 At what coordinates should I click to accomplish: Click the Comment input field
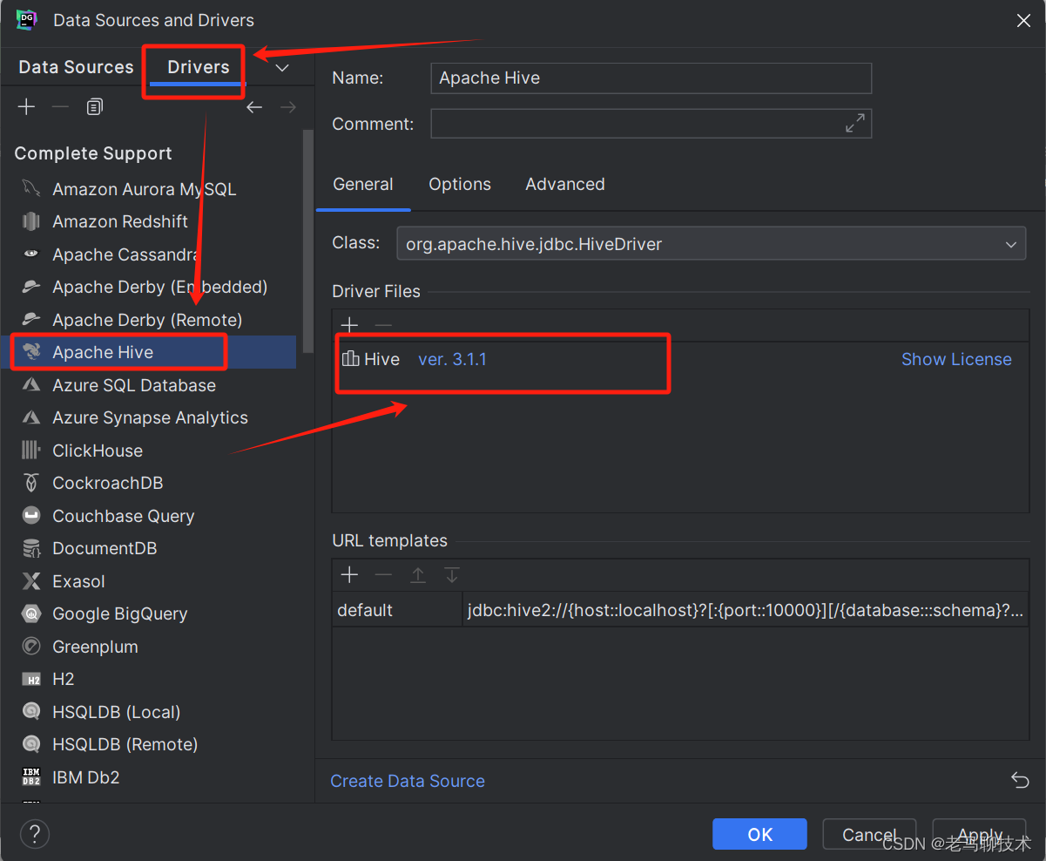651,124
